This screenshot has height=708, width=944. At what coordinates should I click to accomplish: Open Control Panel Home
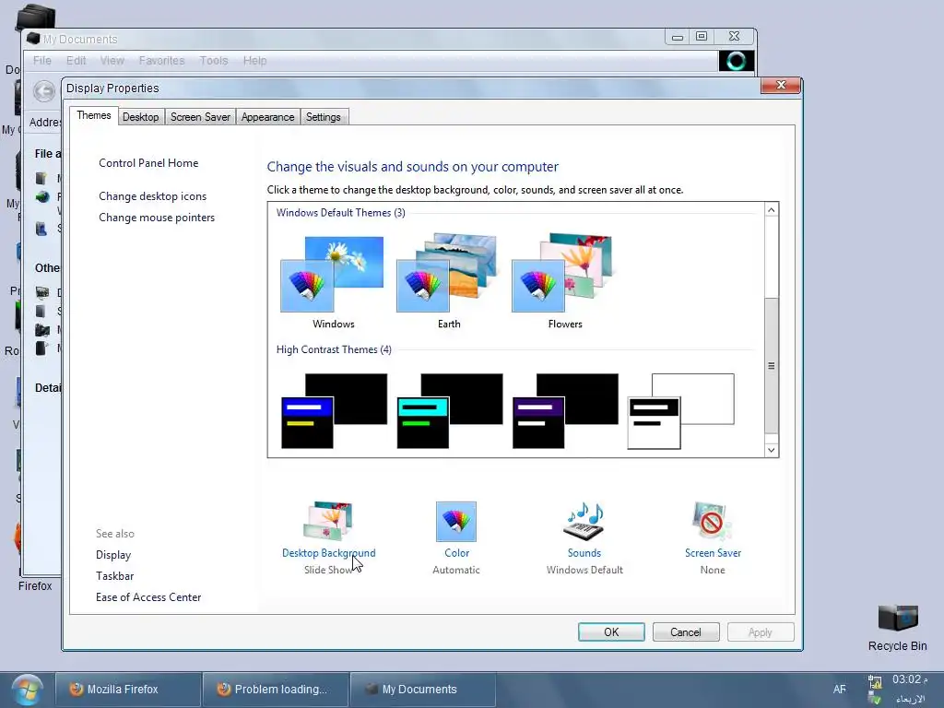pos(148,163)
